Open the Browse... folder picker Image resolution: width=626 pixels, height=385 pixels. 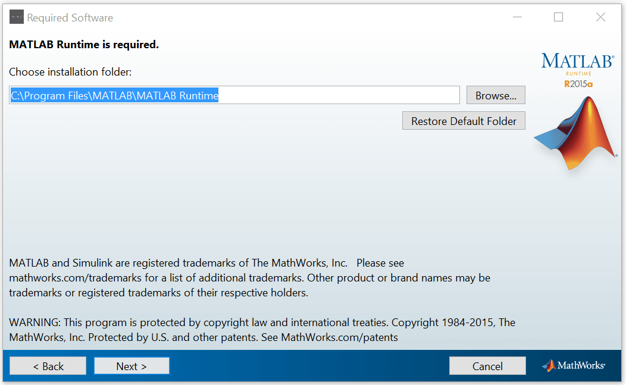496,95
